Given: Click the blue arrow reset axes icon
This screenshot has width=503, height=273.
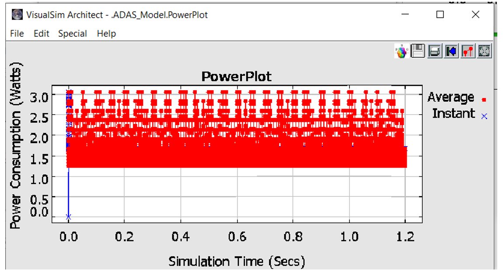Looking at the screenshot, I should tap(451, 51).
